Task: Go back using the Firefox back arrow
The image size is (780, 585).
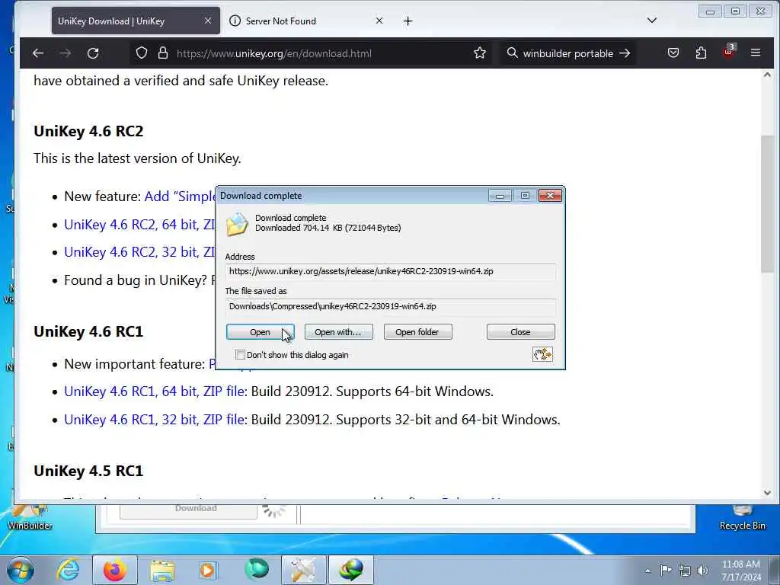Action: pos(38,53)
